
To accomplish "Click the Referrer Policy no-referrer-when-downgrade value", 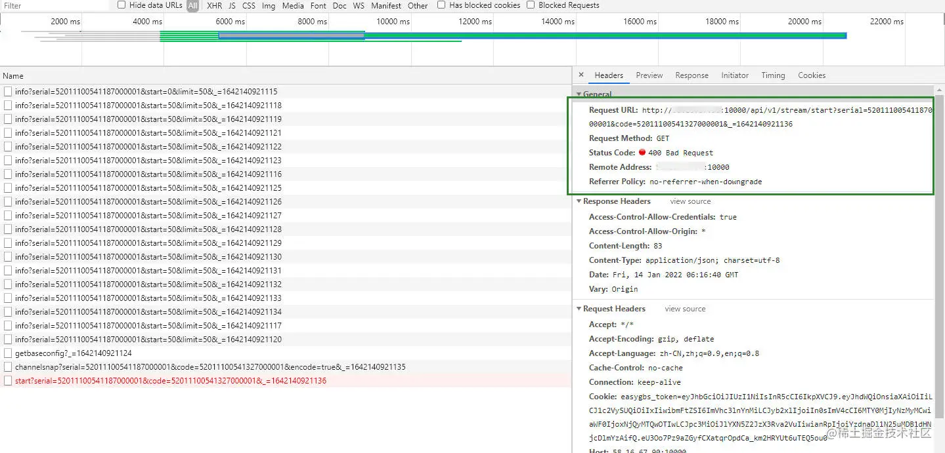I will click(x=706, y=182).
